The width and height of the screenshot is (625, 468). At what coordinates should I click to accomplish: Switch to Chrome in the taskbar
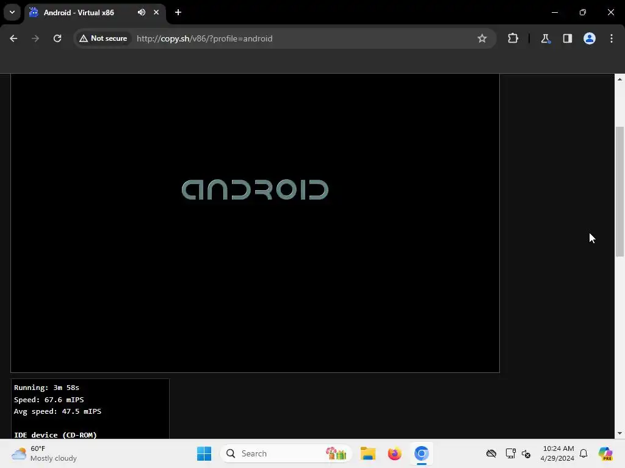click(x=421, y=453)
